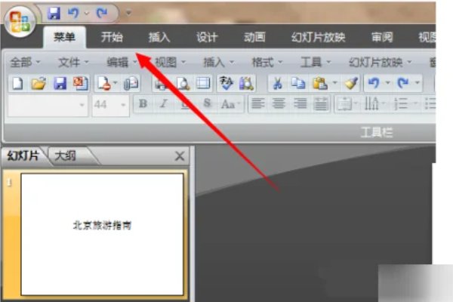453x302 pixels.
Task: Open the 插入 classic menu
Action: (x=219, y=62)
